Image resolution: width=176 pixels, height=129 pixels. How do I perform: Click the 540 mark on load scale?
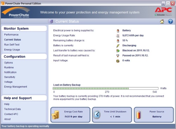(155, 92)
